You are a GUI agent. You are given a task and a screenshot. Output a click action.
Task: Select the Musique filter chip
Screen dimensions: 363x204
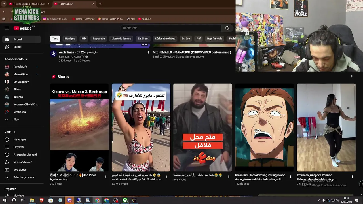tap(70, 39)
